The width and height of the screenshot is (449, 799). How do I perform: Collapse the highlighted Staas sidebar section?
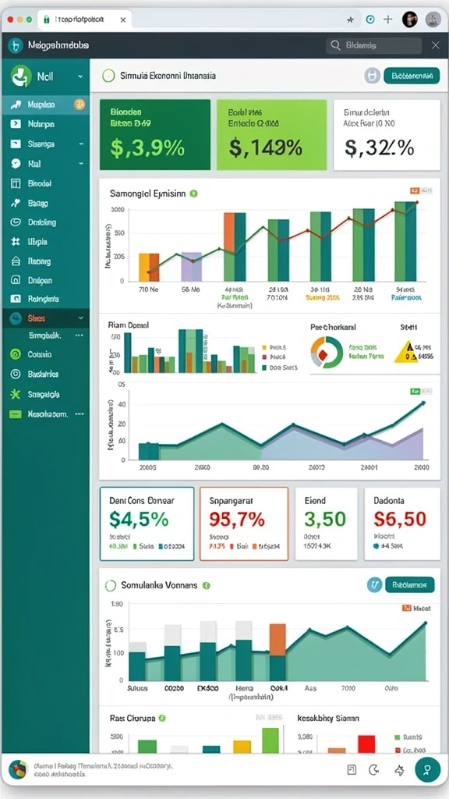point(80,318)
